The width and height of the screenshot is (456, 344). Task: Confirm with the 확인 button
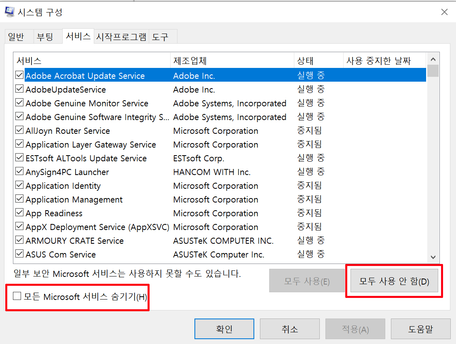(x=224, y=329)
